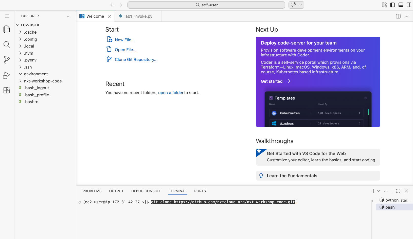This screenshot has height=239, width=413.
Task: Switch to the TERMINAL panel tab
Action: point(178,191)
